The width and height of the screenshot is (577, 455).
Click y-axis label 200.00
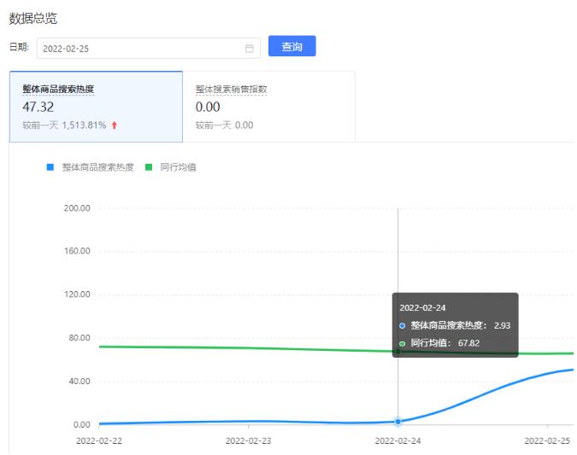click(77, 208)
